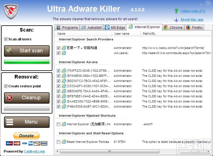Uncheck the {BDD307C3 add-on checkbox
Viewport: 213px width, 156px height.
58,81
